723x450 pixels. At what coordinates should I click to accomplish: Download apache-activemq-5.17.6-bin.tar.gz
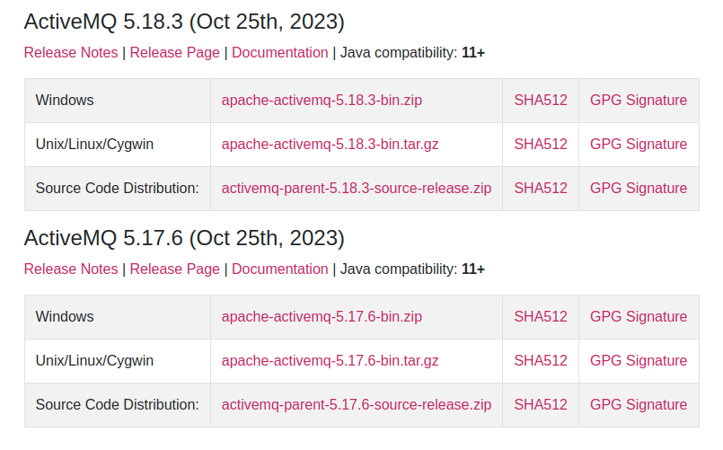tap(331, 360)
